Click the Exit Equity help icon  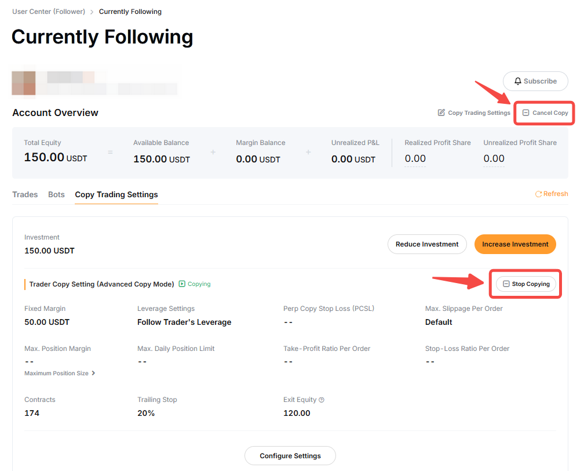(322, 400)
